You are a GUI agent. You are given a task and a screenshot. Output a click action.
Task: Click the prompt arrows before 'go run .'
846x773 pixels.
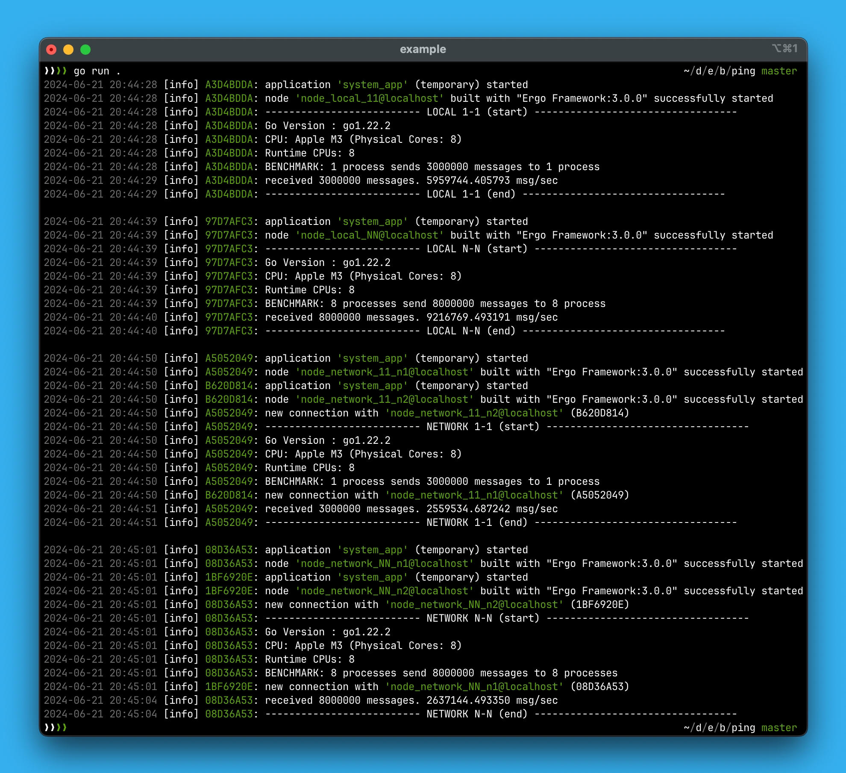[56, 71]
